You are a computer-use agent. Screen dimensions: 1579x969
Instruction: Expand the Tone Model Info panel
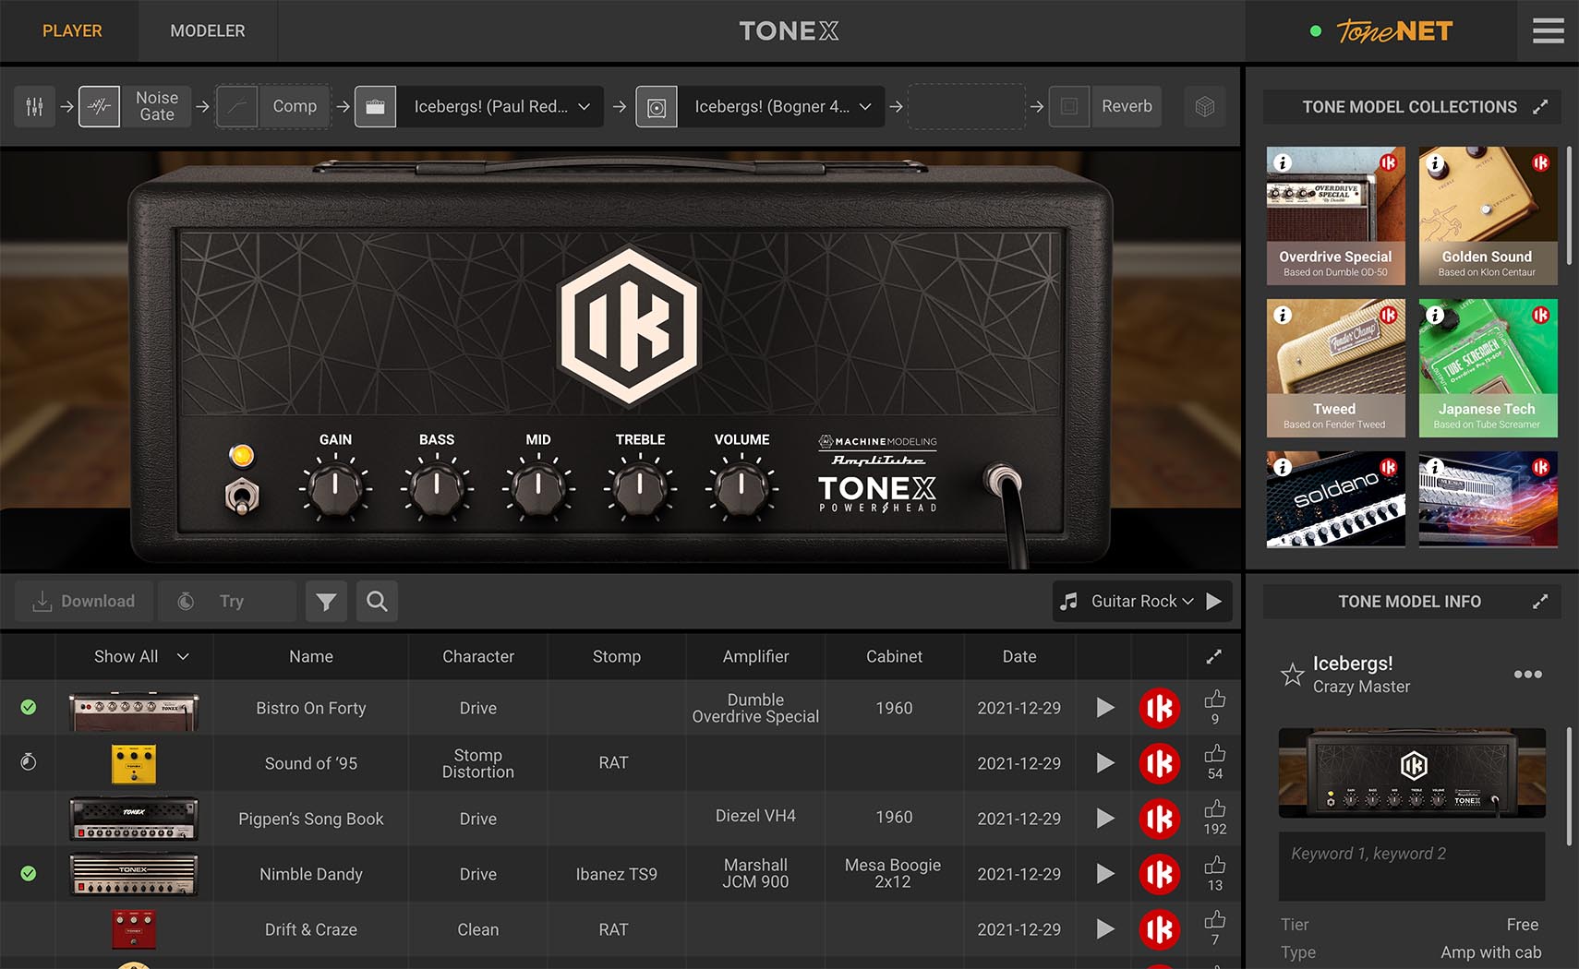[x=1539, y=602]
